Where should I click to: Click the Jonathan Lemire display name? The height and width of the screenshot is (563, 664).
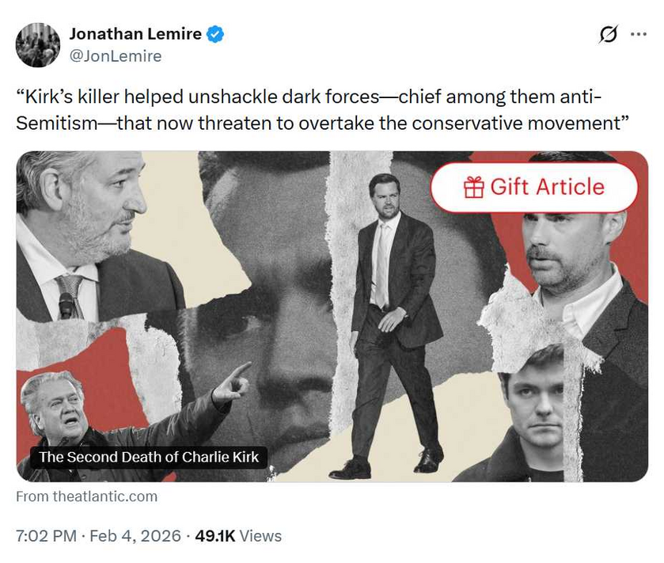pyautogui.click(x=135, y=34)
